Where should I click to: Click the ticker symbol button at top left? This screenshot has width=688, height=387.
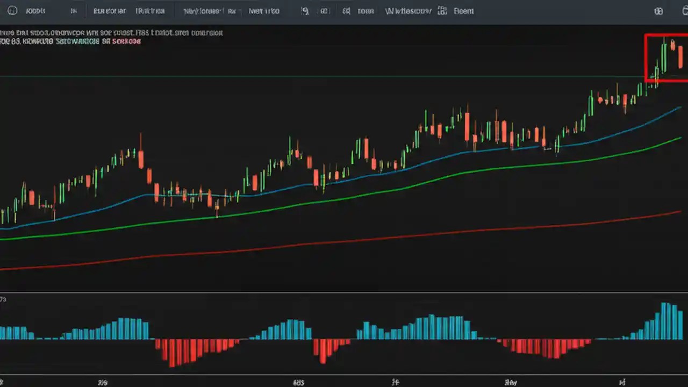coord(35,11)
